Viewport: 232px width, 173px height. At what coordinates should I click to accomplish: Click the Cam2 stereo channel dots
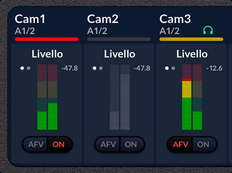point(97,68)
